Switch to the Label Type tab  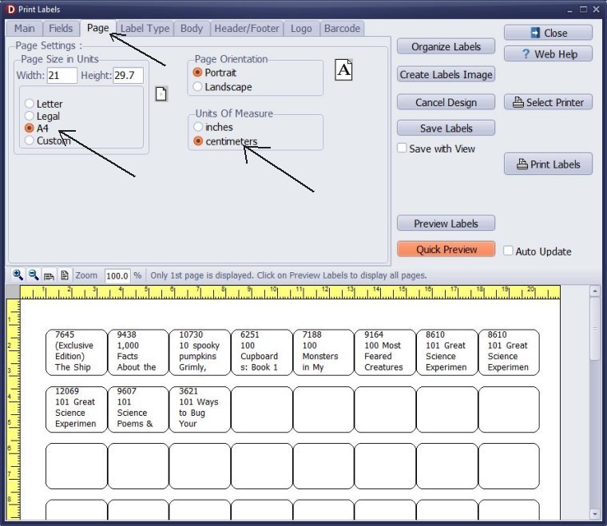click(145, 28)
